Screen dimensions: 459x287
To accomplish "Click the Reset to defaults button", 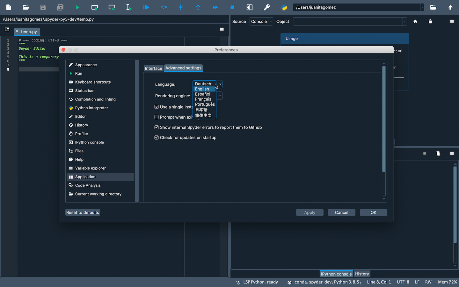I will [x=83, y=212].
